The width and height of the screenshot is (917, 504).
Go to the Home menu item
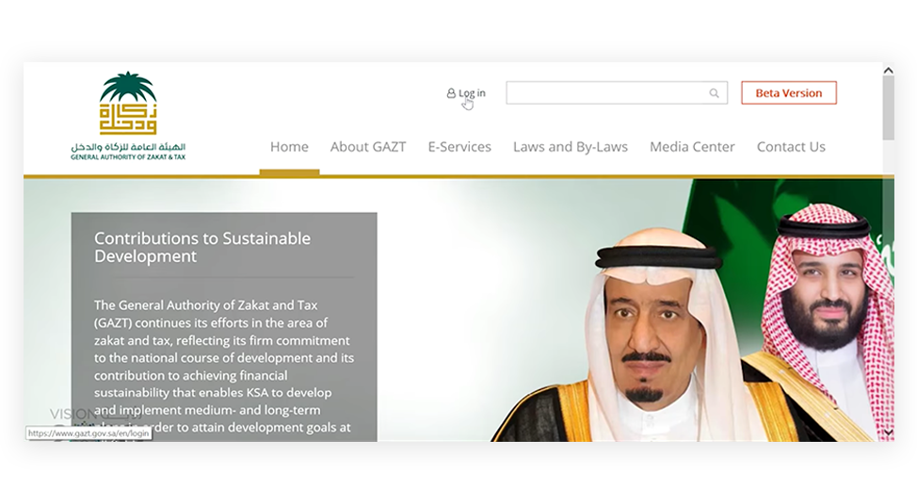point(289,147)
